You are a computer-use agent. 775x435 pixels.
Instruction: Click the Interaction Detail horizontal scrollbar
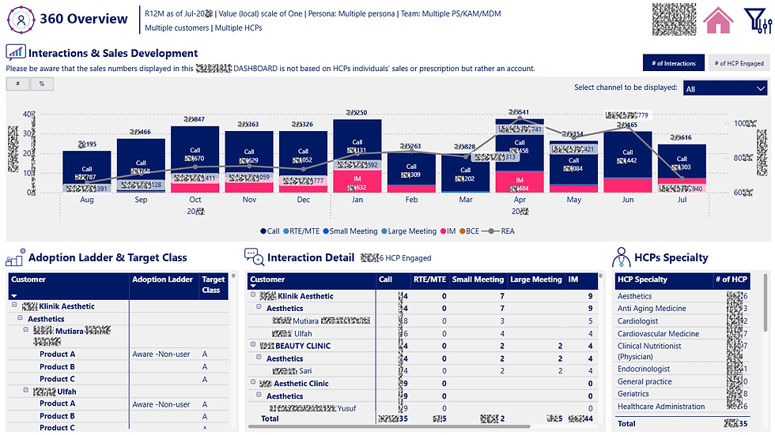[388, 426]
